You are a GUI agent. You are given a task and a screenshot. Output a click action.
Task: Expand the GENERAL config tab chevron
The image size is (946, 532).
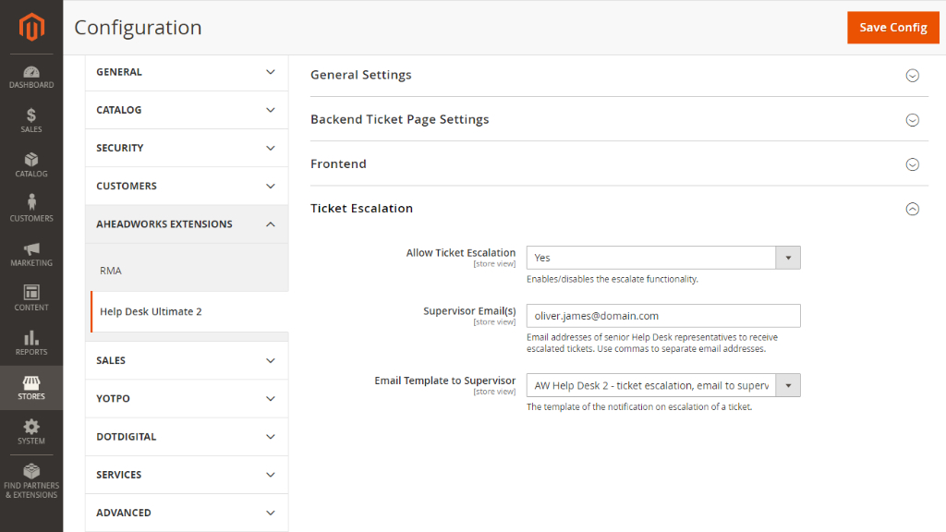point(271,72)
